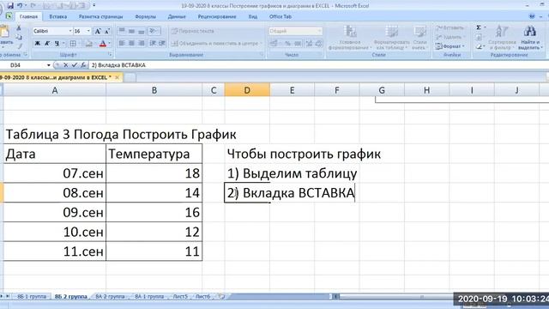Viewport: 549px width, 309px height.
Task: Click the increase indent icon
Action: [162, 44]
